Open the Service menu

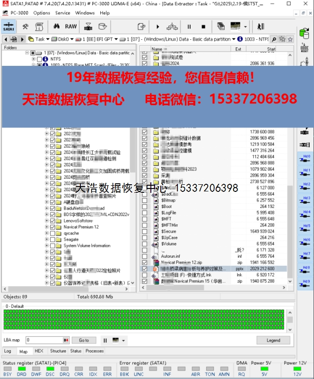pos(62,13)
